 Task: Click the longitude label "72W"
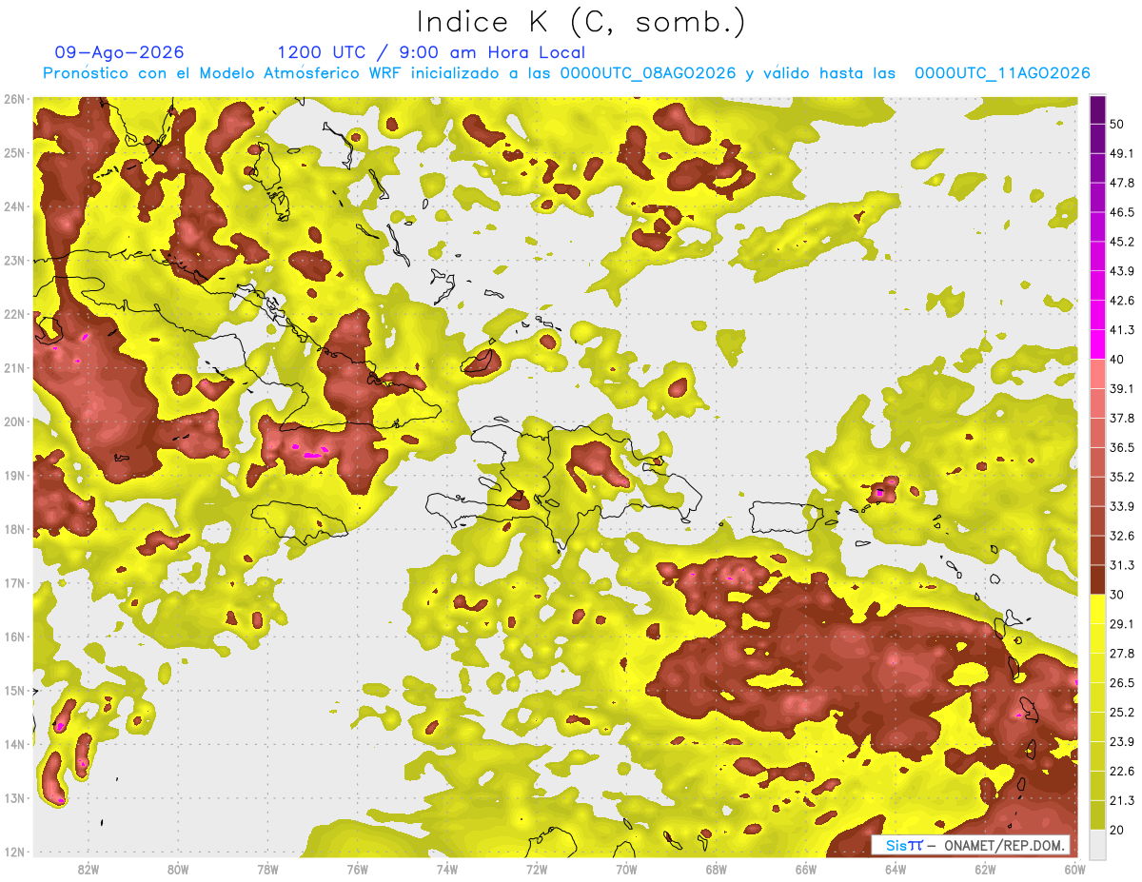tap(537, 869)
